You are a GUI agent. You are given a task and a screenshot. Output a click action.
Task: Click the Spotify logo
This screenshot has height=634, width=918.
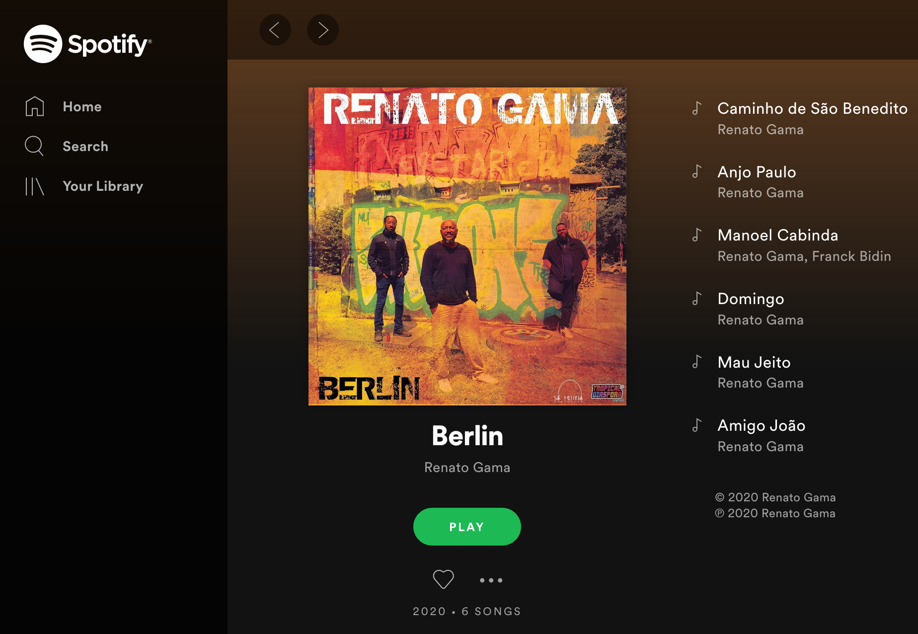click(87, 44)
